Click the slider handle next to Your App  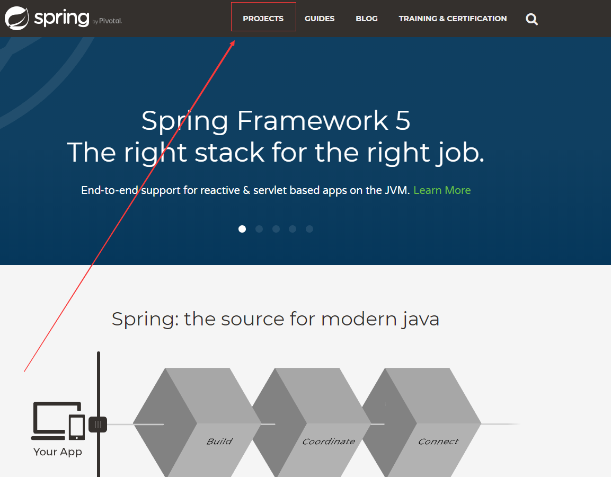point(98,424)
